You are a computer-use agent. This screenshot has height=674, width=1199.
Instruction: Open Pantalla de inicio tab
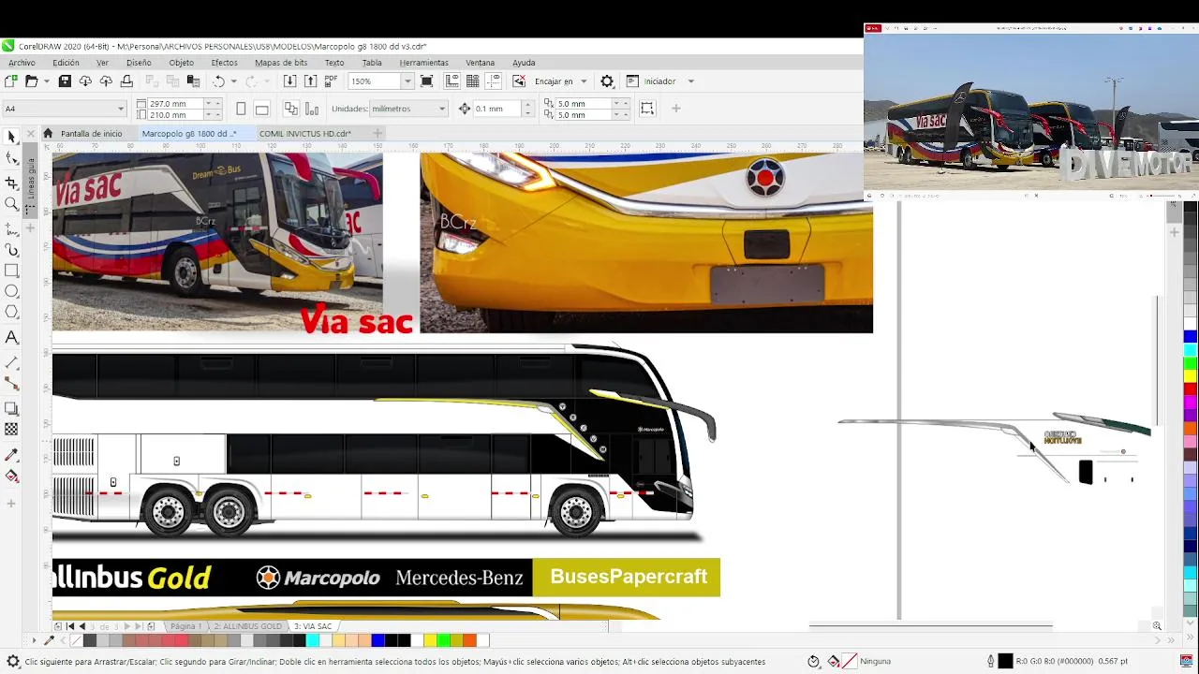click(x=91, y=134)
